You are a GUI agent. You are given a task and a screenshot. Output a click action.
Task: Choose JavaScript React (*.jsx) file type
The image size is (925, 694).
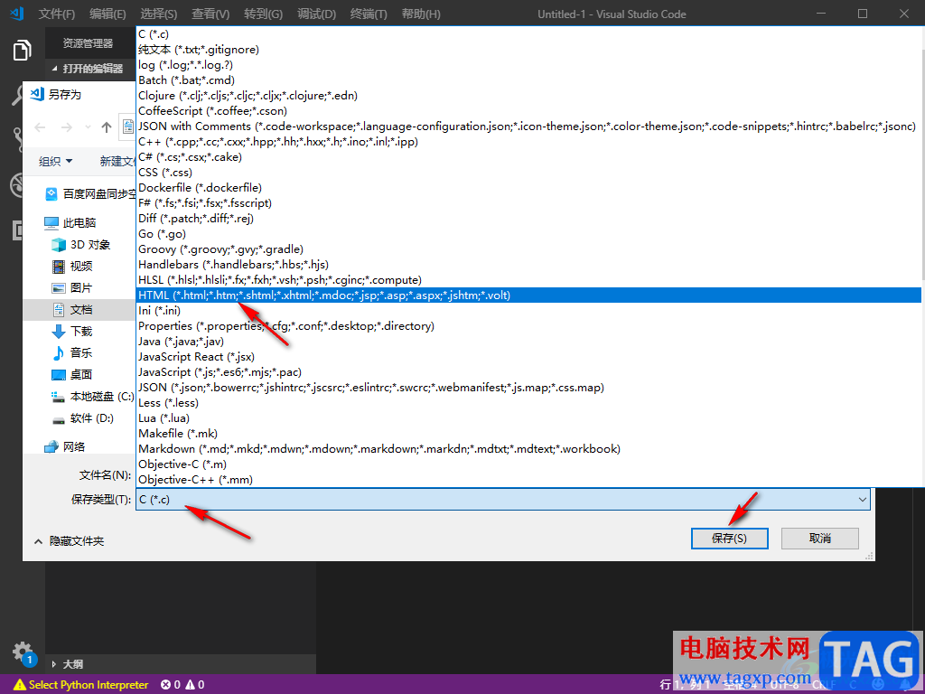(x=528, y=356)
